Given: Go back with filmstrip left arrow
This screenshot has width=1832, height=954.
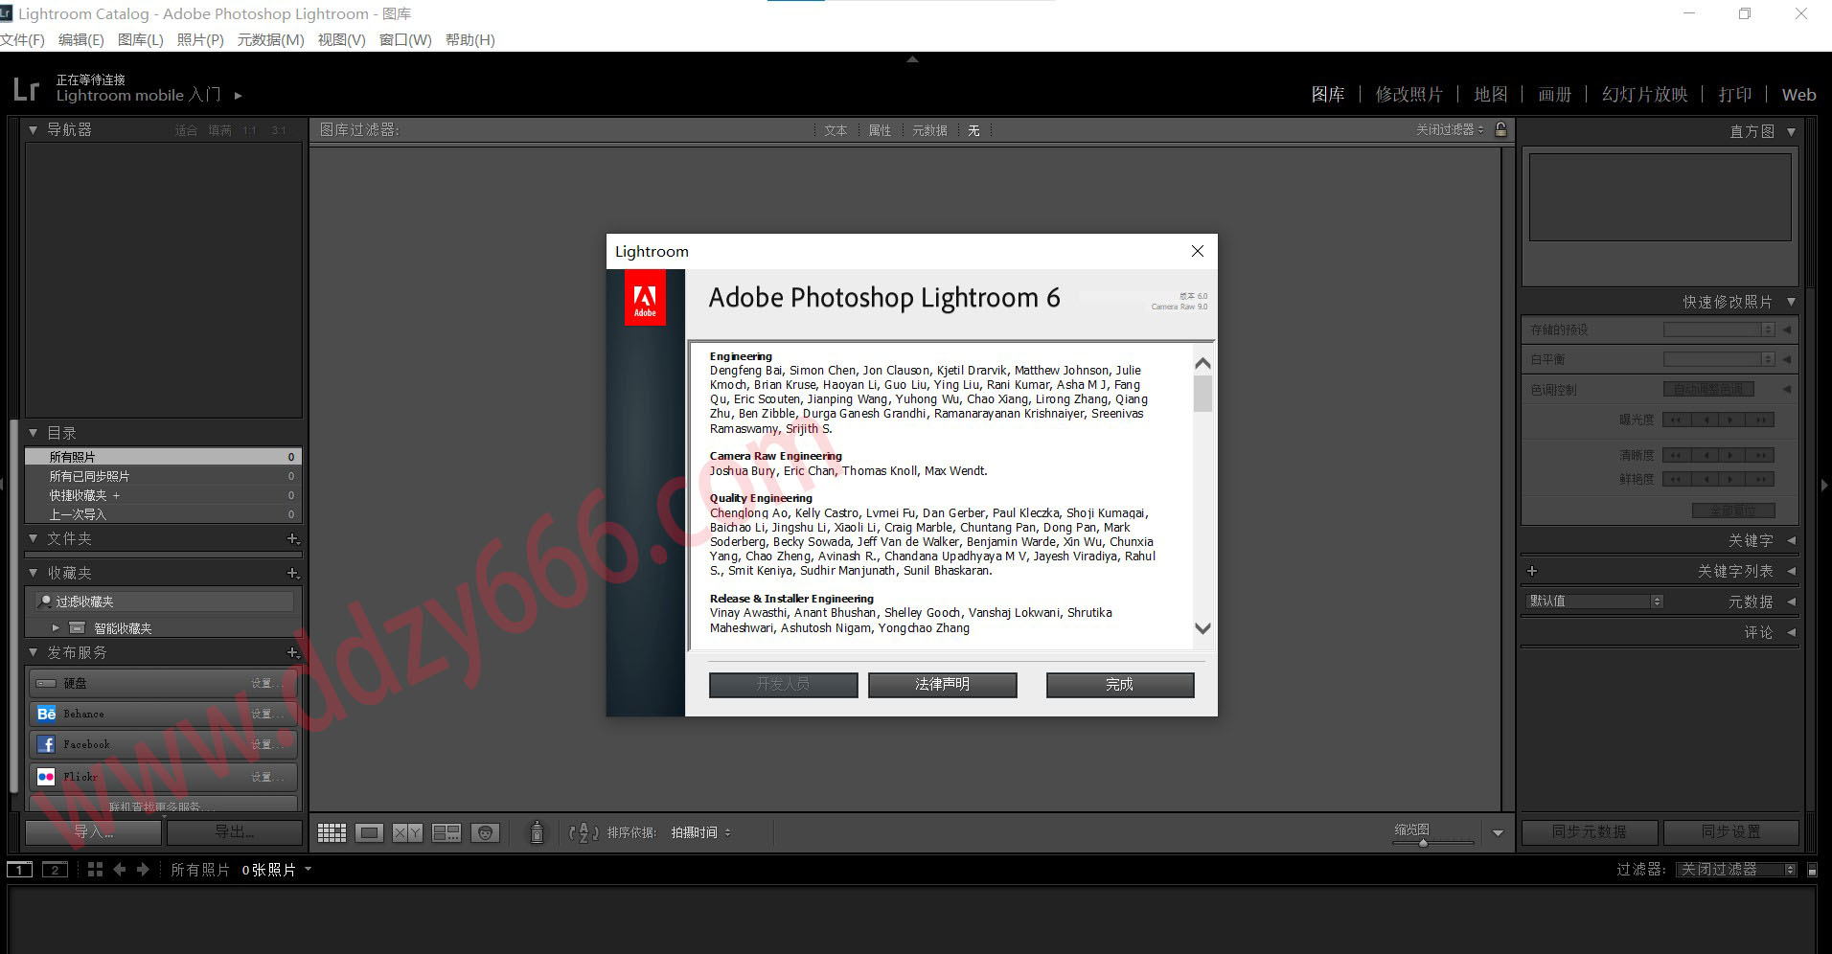Looking at the screenshot, I should (x=120, y=870).
